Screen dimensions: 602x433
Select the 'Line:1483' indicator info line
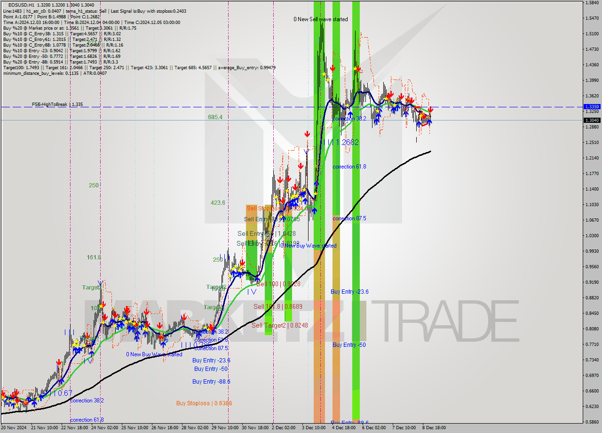(95, 11)
